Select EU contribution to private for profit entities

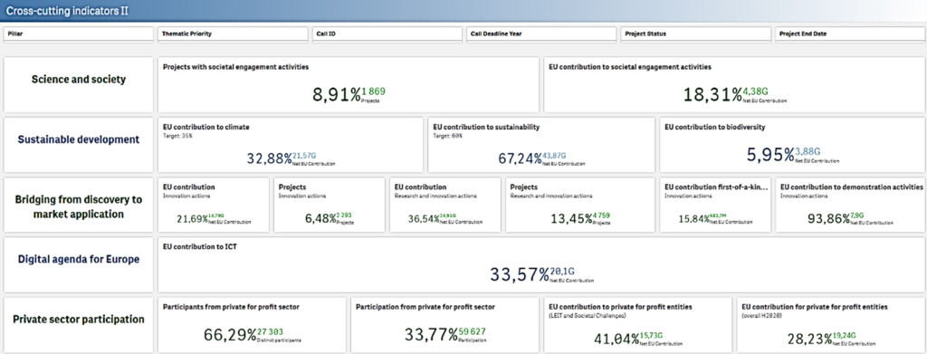point(620,307)
